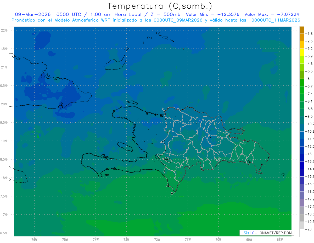The height and width of the screenshot is (243, 314).
Task: Click the "-9.5" colorbar label
Action: pyautogui.click(x=309, y=116)
